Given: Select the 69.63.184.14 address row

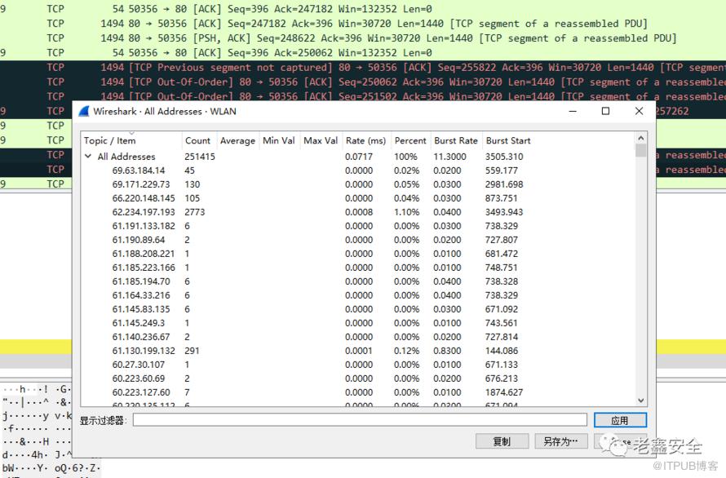Looking at the screenshot, I should click(139, 170).
